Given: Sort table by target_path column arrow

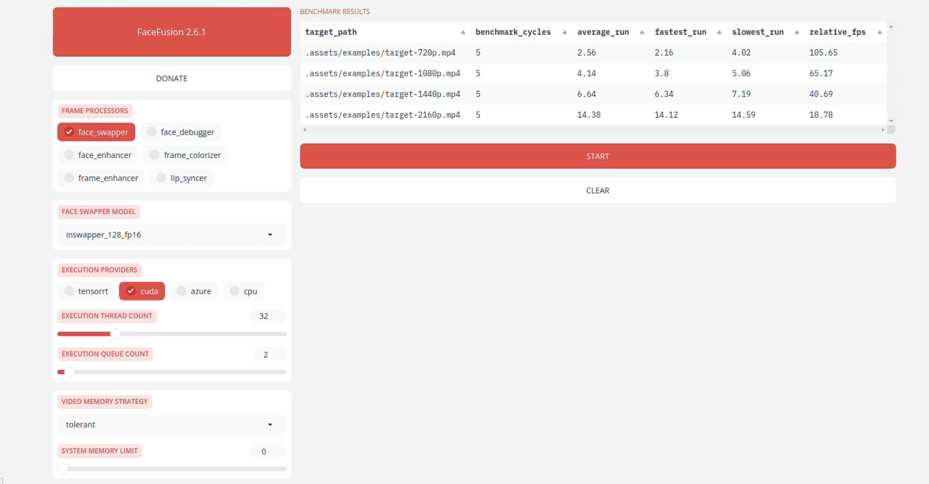Looking at the screenshot, I should coord(463,32).
